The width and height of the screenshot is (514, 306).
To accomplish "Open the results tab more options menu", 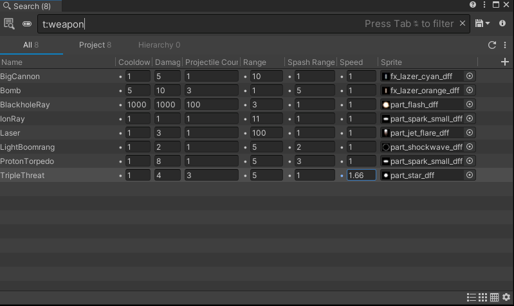I will 504,45.
